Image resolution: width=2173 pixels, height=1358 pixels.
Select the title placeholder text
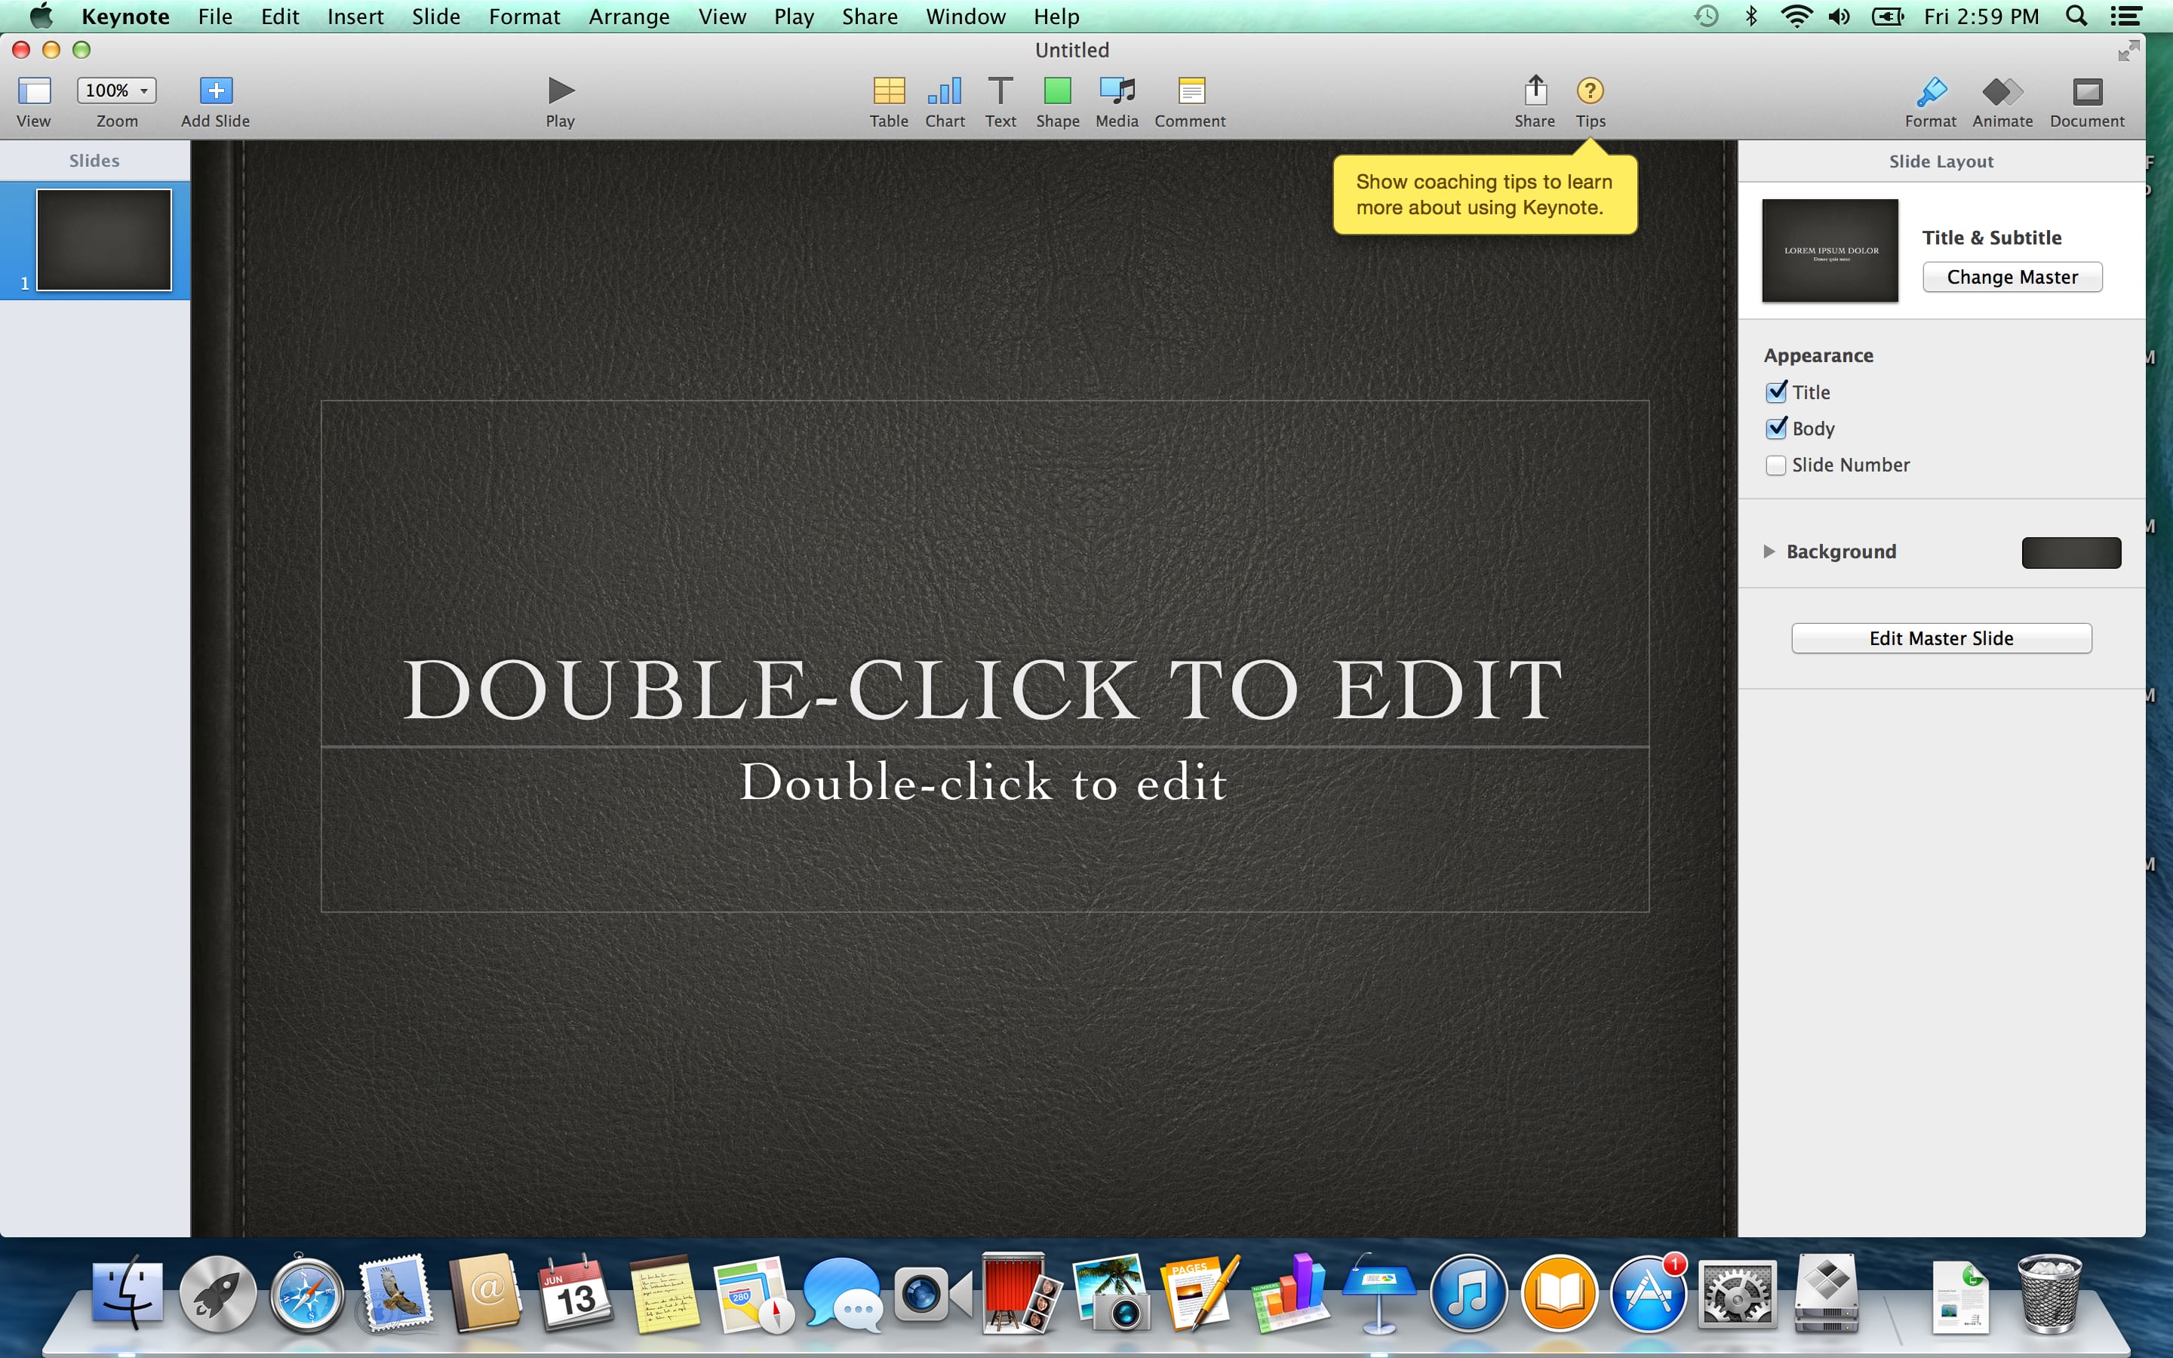click(x=983, y=690)
